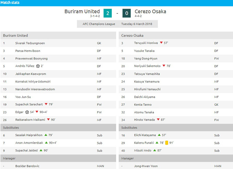Click the AFC Champions League competition label
The image size is (233, 169).
[99, 24]
